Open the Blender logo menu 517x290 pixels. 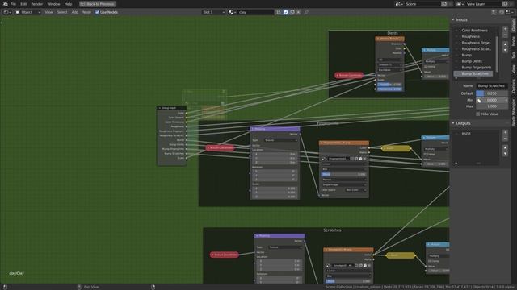[x=5, y=4]
